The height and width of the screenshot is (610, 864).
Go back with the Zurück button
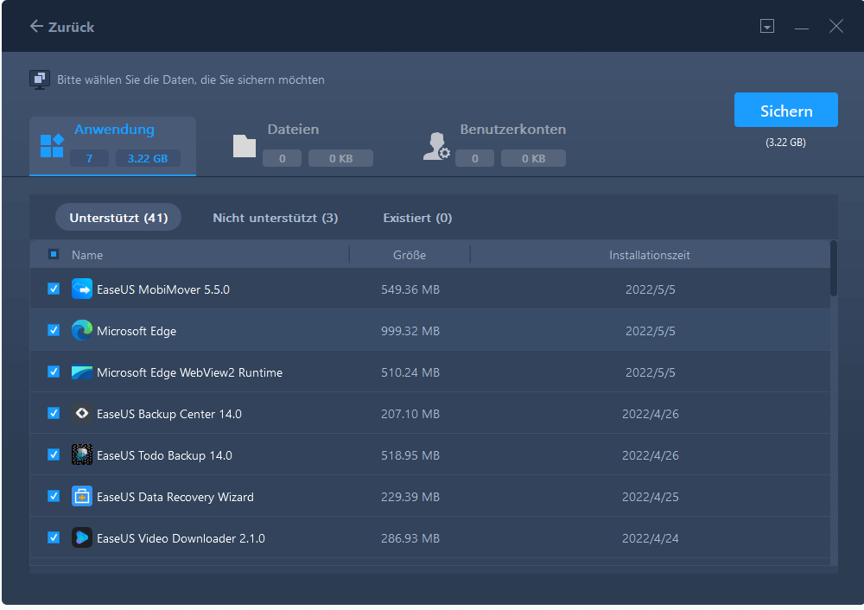(62, 27)
